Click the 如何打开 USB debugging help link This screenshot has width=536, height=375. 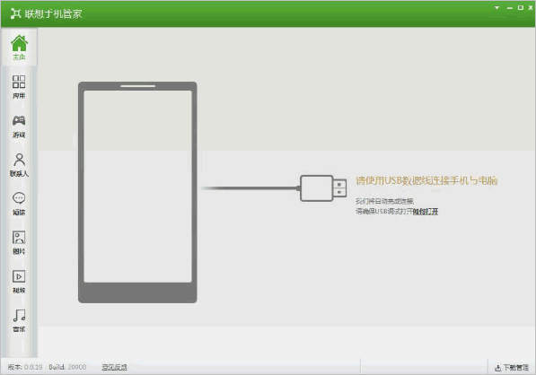pyautogui.click(x=426, y=212)
